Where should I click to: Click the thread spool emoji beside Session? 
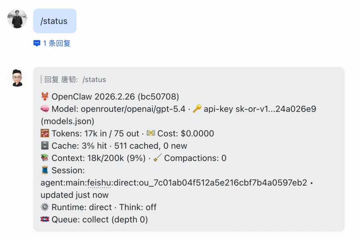click(45, 170)
